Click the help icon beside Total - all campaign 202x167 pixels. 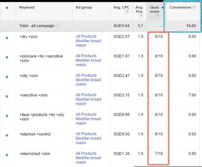[x=57, y=26]
